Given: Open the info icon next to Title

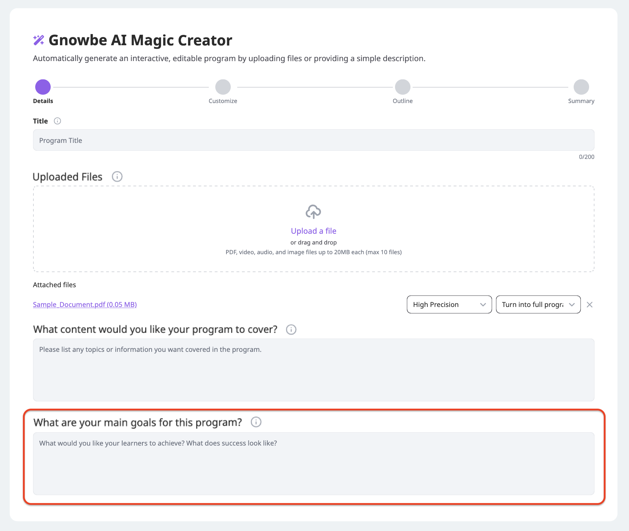Looking at the screenshot, I should (x=58, y=121).
